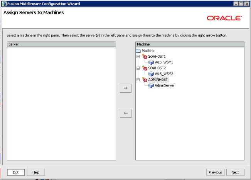Collapse the SOAHOST1 tree node
The height and width of the screenshot is (180, 251).
[x=138, y=57]
